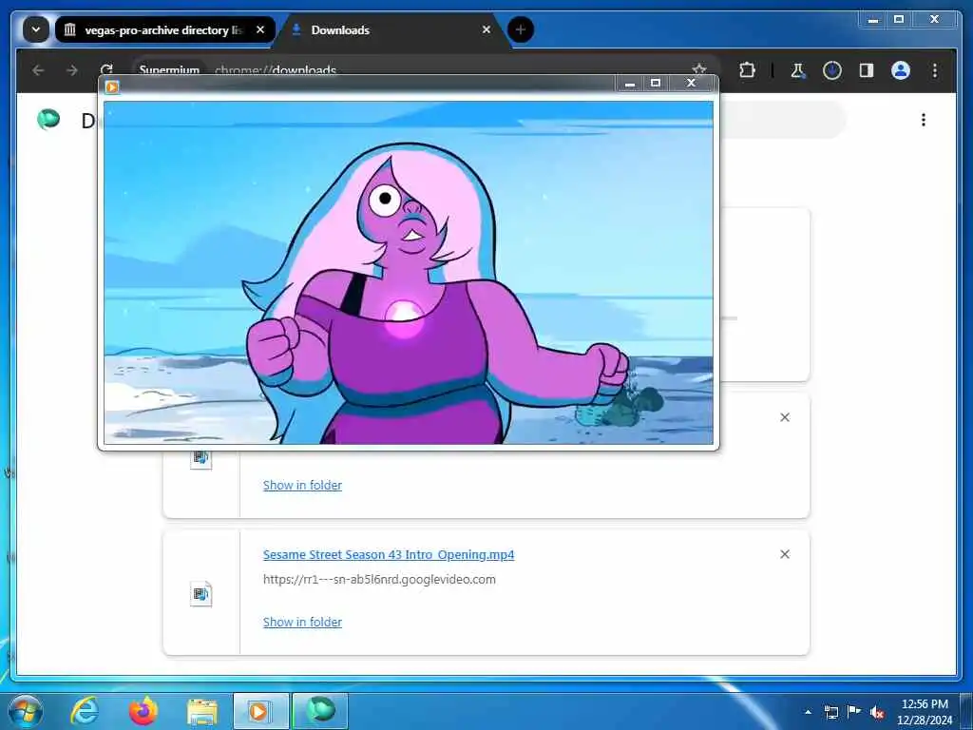Remove the partially hidden download entry
Image resolution: width=973 pixels, height=730 pixels.
[x=784, y=417]
